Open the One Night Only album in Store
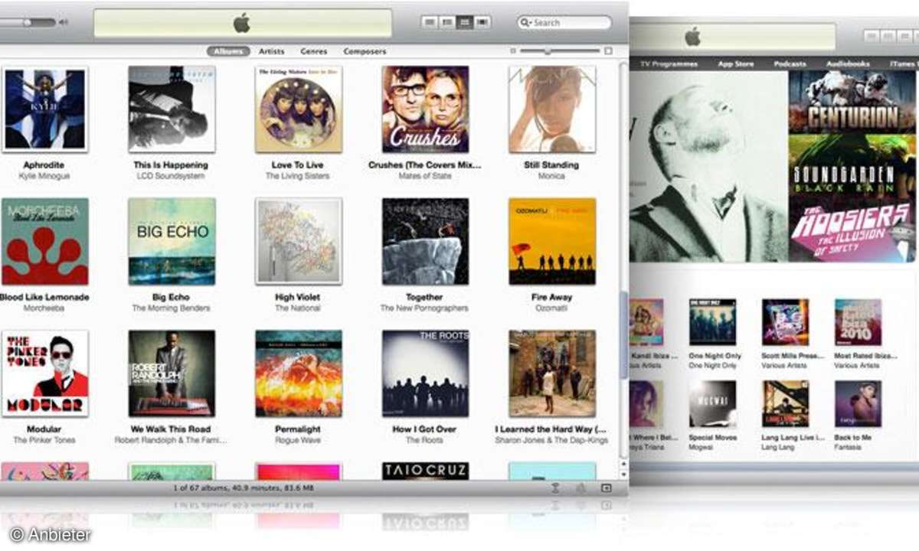The width and height of the screenshot is (919, 551). point(712,322)
